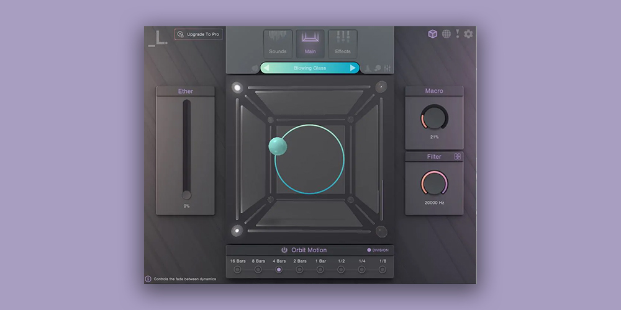Switch to the Effects tab
Viewport: 621px width, 310px height.
(343, 44)
